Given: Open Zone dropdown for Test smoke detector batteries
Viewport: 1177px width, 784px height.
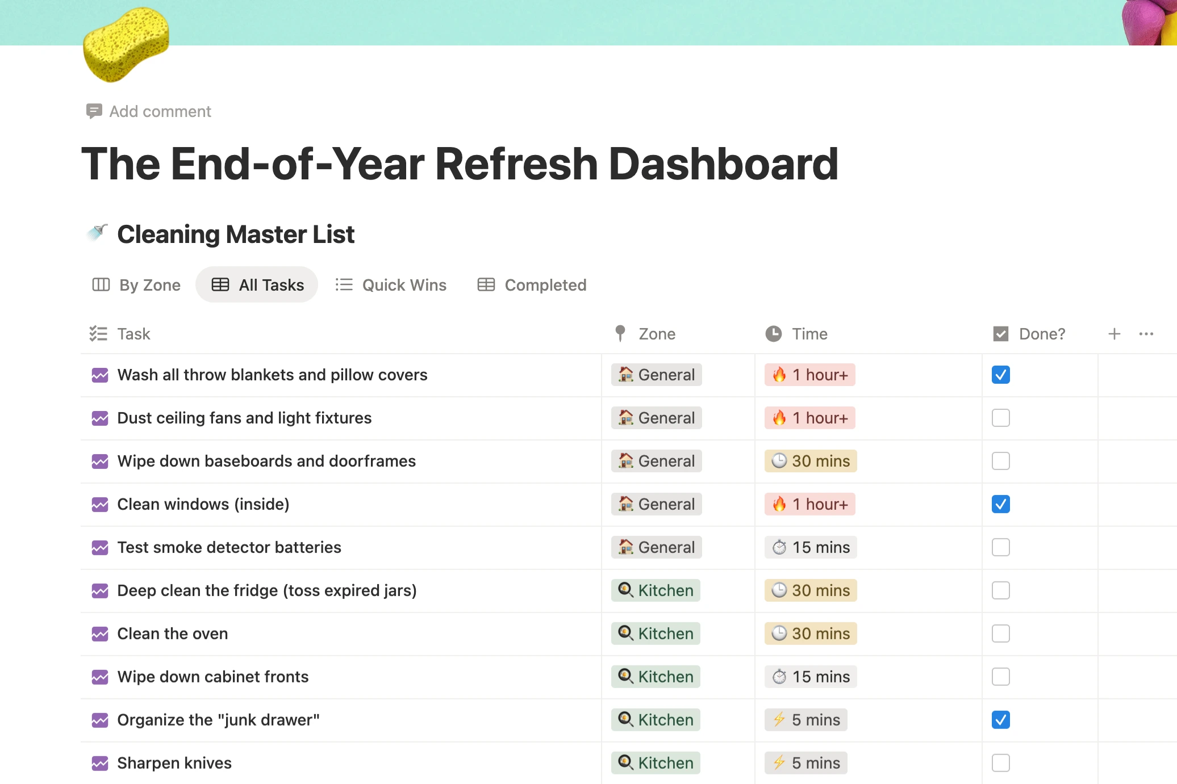Looking at the screenshot, I should click(656, 547).
